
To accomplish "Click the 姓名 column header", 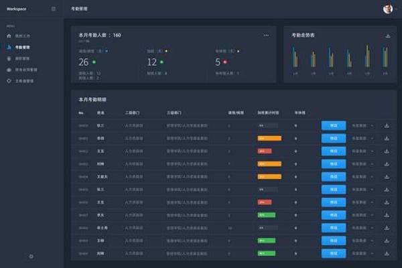I will coord(100,113).
